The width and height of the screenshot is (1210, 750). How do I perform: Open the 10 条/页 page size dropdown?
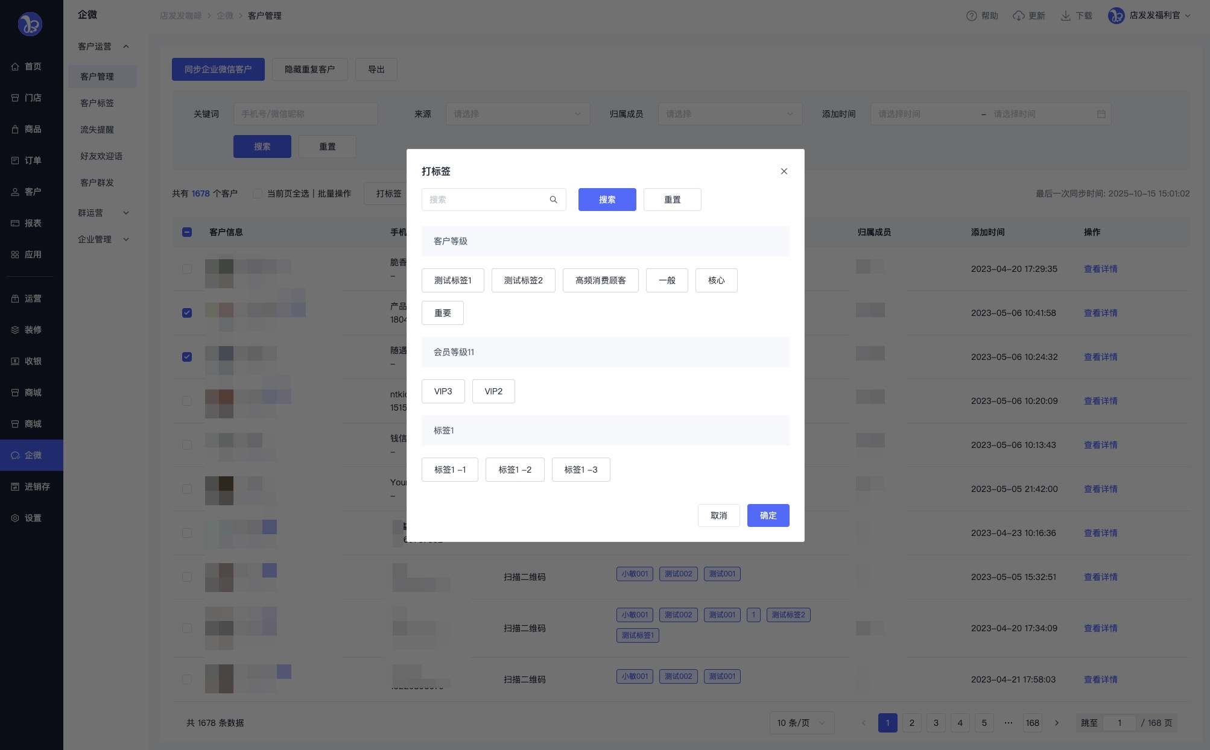click(802, 723)
